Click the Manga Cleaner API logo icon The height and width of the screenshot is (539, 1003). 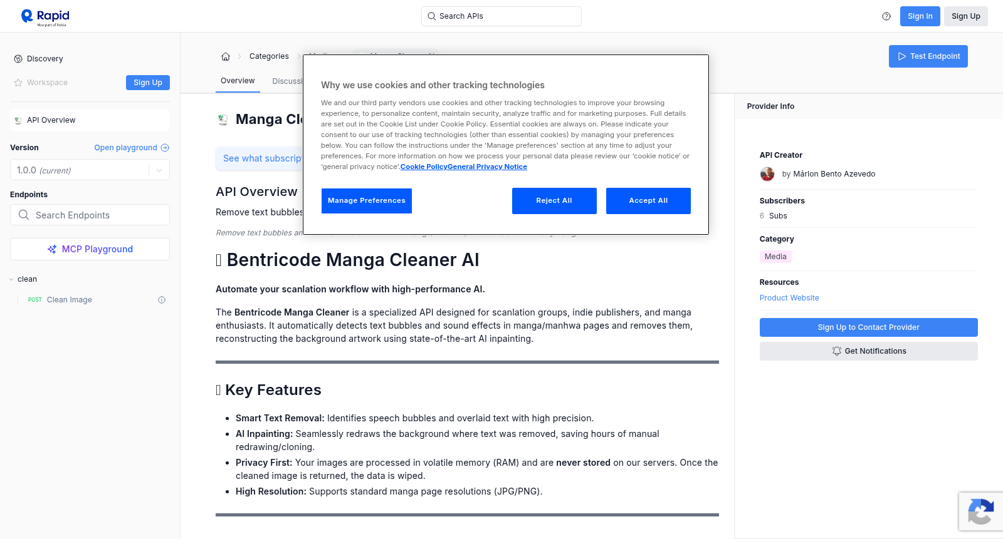pyautogui.click(x=223, y=120)
